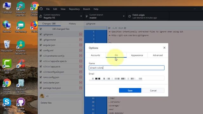The image size is (203, 114).
Task: Click the branch icon beside Current branch
Action: pos(87,16)
